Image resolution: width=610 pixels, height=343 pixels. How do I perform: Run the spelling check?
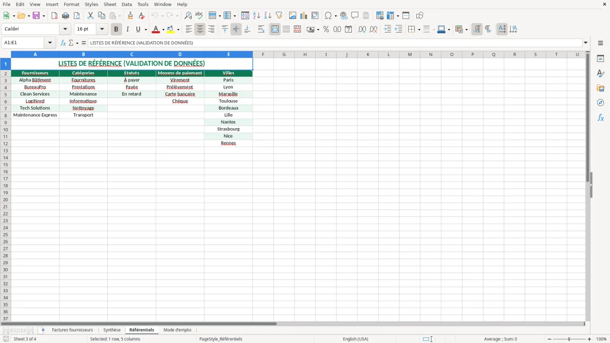(199, 16)
